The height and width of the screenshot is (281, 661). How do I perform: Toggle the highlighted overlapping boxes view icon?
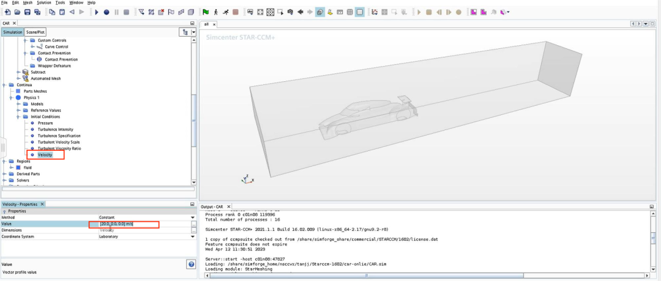[x=320, y=12]
